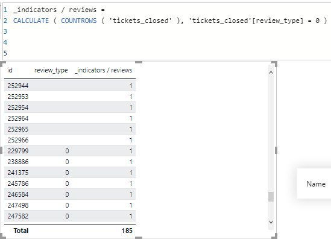Sort by the id column header
The width and height of the screenshot is (331, 239).
(10, 70)
